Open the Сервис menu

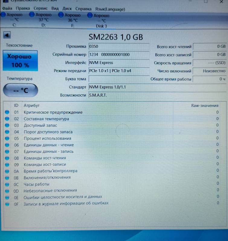(x=41, y=9)
